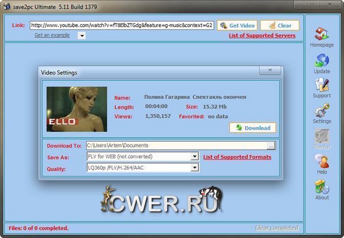Click the Get an example link
The width and height of the screenshot is (344, 238).
click(x=52, y=35)
